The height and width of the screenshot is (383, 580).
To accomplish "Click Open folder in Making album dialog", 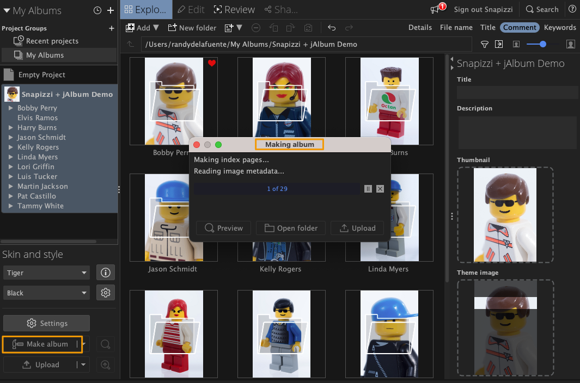I will click(291, 228).
